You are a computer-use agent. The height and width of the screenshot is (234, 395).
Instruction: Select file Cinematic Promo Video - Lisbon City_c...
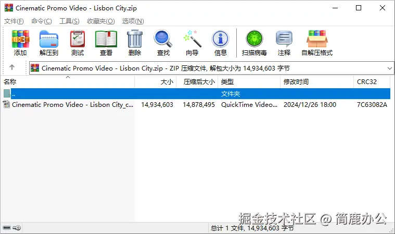(x=72, y=105)
